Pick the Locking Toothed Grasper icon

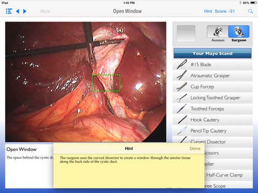click(x=182, y=98)
